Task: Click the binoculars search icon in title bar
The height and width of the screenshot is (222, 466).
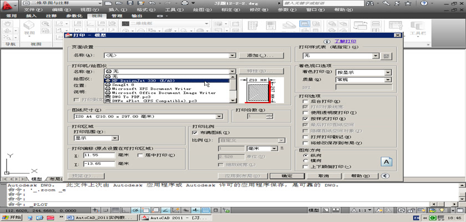Action: coord(370,3)
